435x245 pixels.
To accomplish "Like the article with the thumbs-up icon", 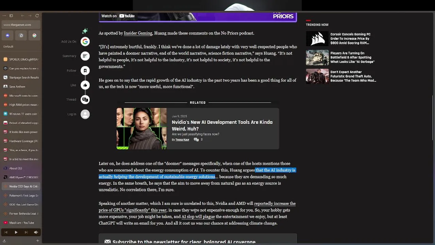I will 85,85.
